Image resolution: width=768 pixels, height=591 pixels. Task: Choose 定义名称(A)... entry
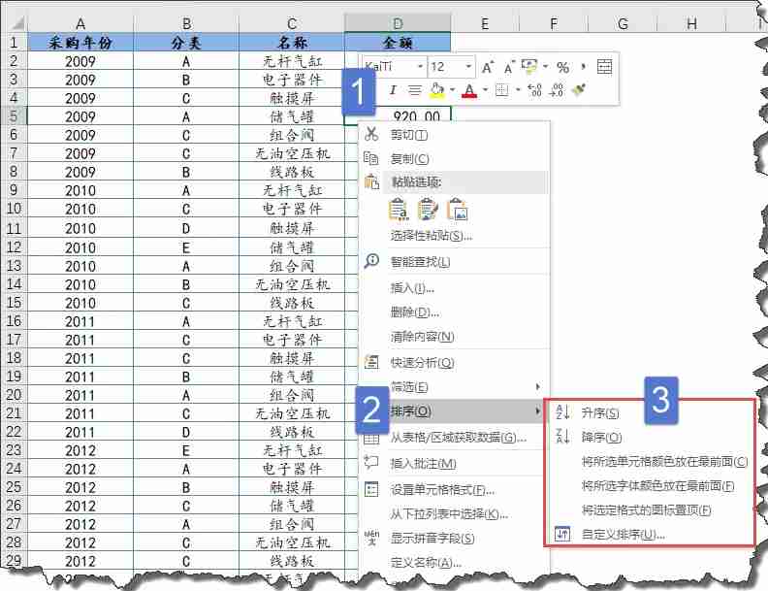pyautogui.click(x=454, y=563)
